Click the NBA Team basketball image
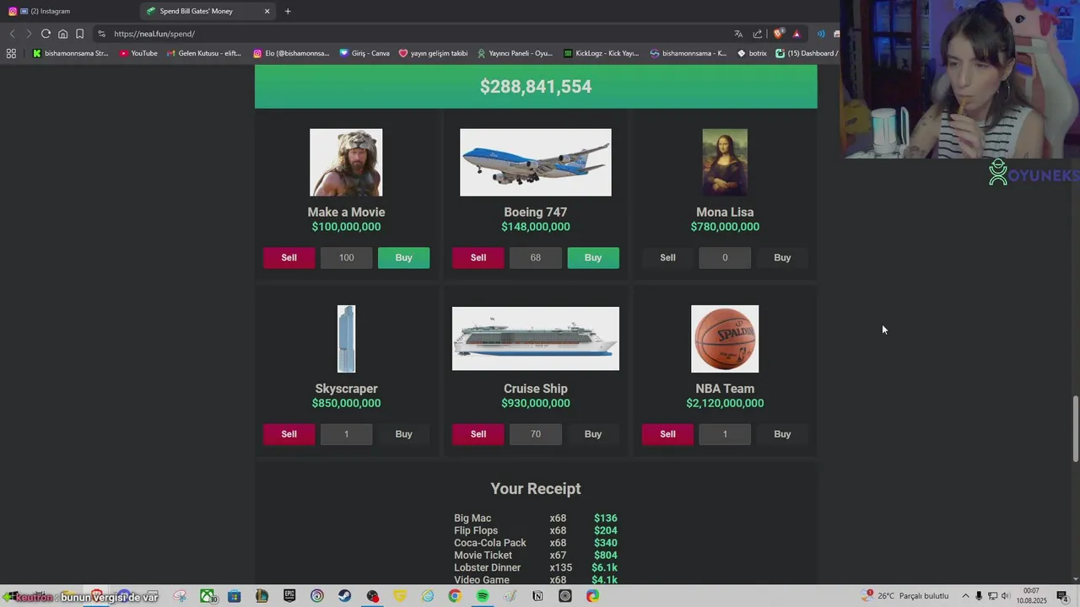Image resolution: width=1080 pixels, height=607 pixels. click(725, 339)
